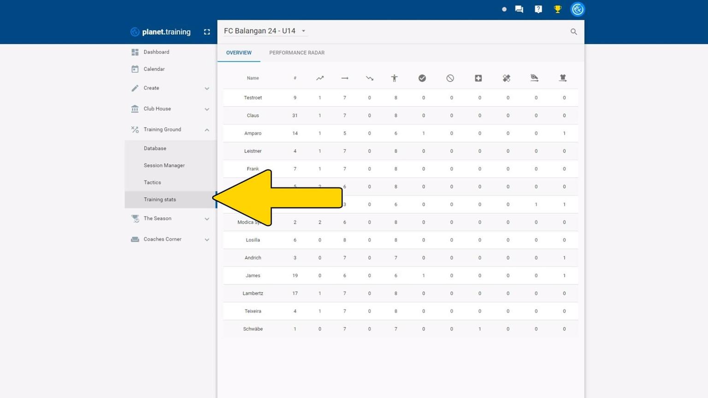This screenshot has width=708, height=398.
Task: Sort by the medical cross column icon
Action: (x=478, y=78)
